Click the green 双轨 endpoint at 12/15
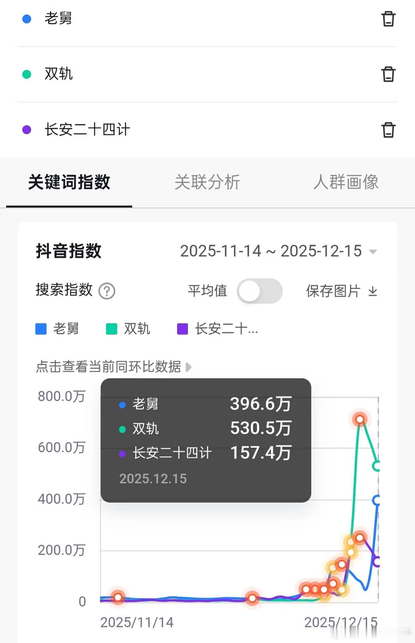The width and height of the screenshot is (415, 643). pos(376,466)
